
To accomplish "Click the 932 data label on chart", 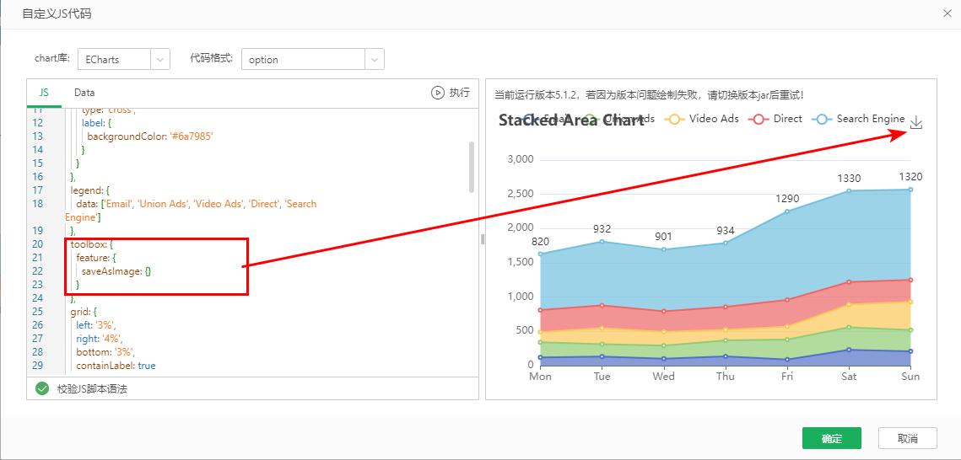I will coord(602,229).
